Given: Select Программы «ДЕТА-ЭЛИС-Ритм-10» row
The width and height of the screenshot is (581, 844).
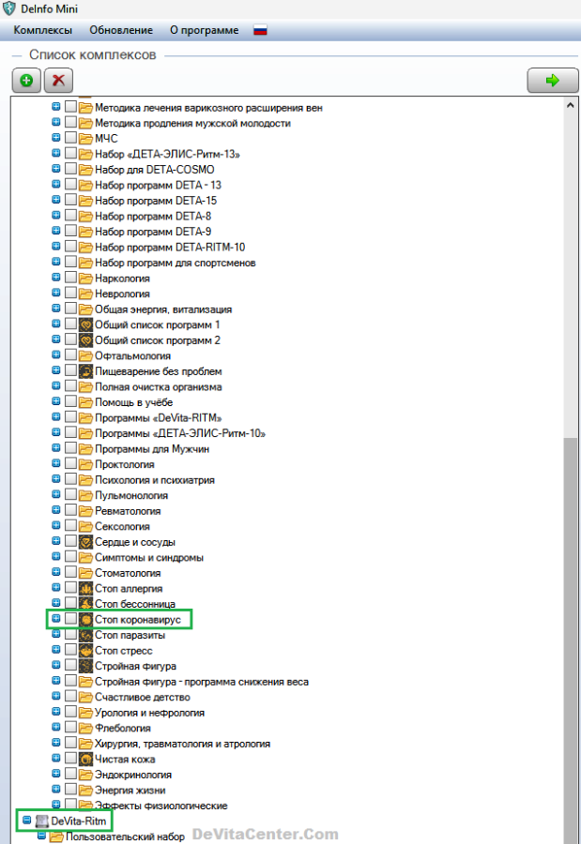Looking at the screenshot, I should (180, 434).
